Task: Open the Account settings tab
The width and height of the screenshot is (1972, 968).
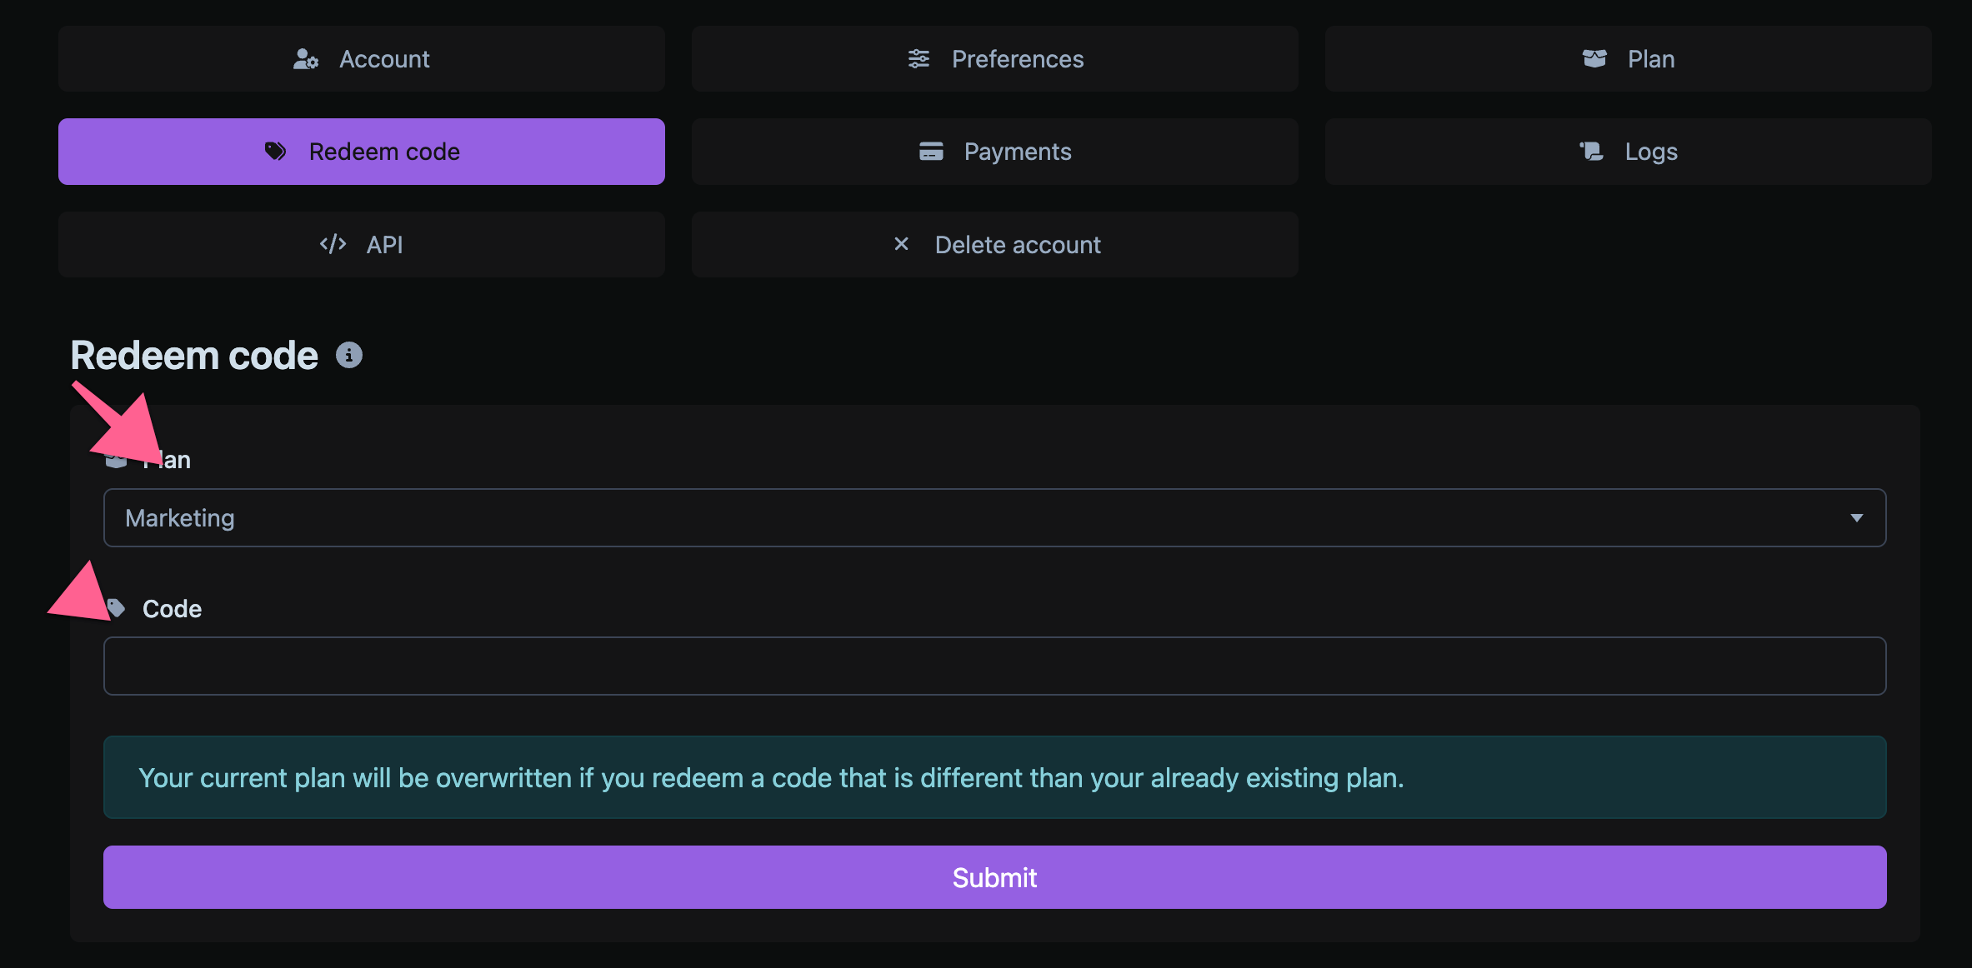Action: (362, 59)
